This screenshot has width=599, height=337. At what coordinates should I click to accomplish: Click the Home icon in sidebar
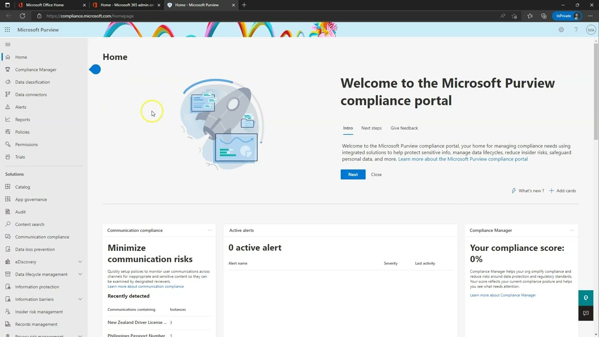(x=7, y=57)
